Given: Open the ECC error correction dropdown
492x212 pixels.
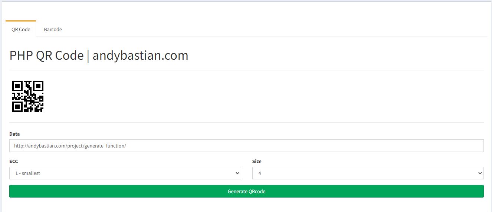Looking at the screenshot, I should click(x=125, y=173).
